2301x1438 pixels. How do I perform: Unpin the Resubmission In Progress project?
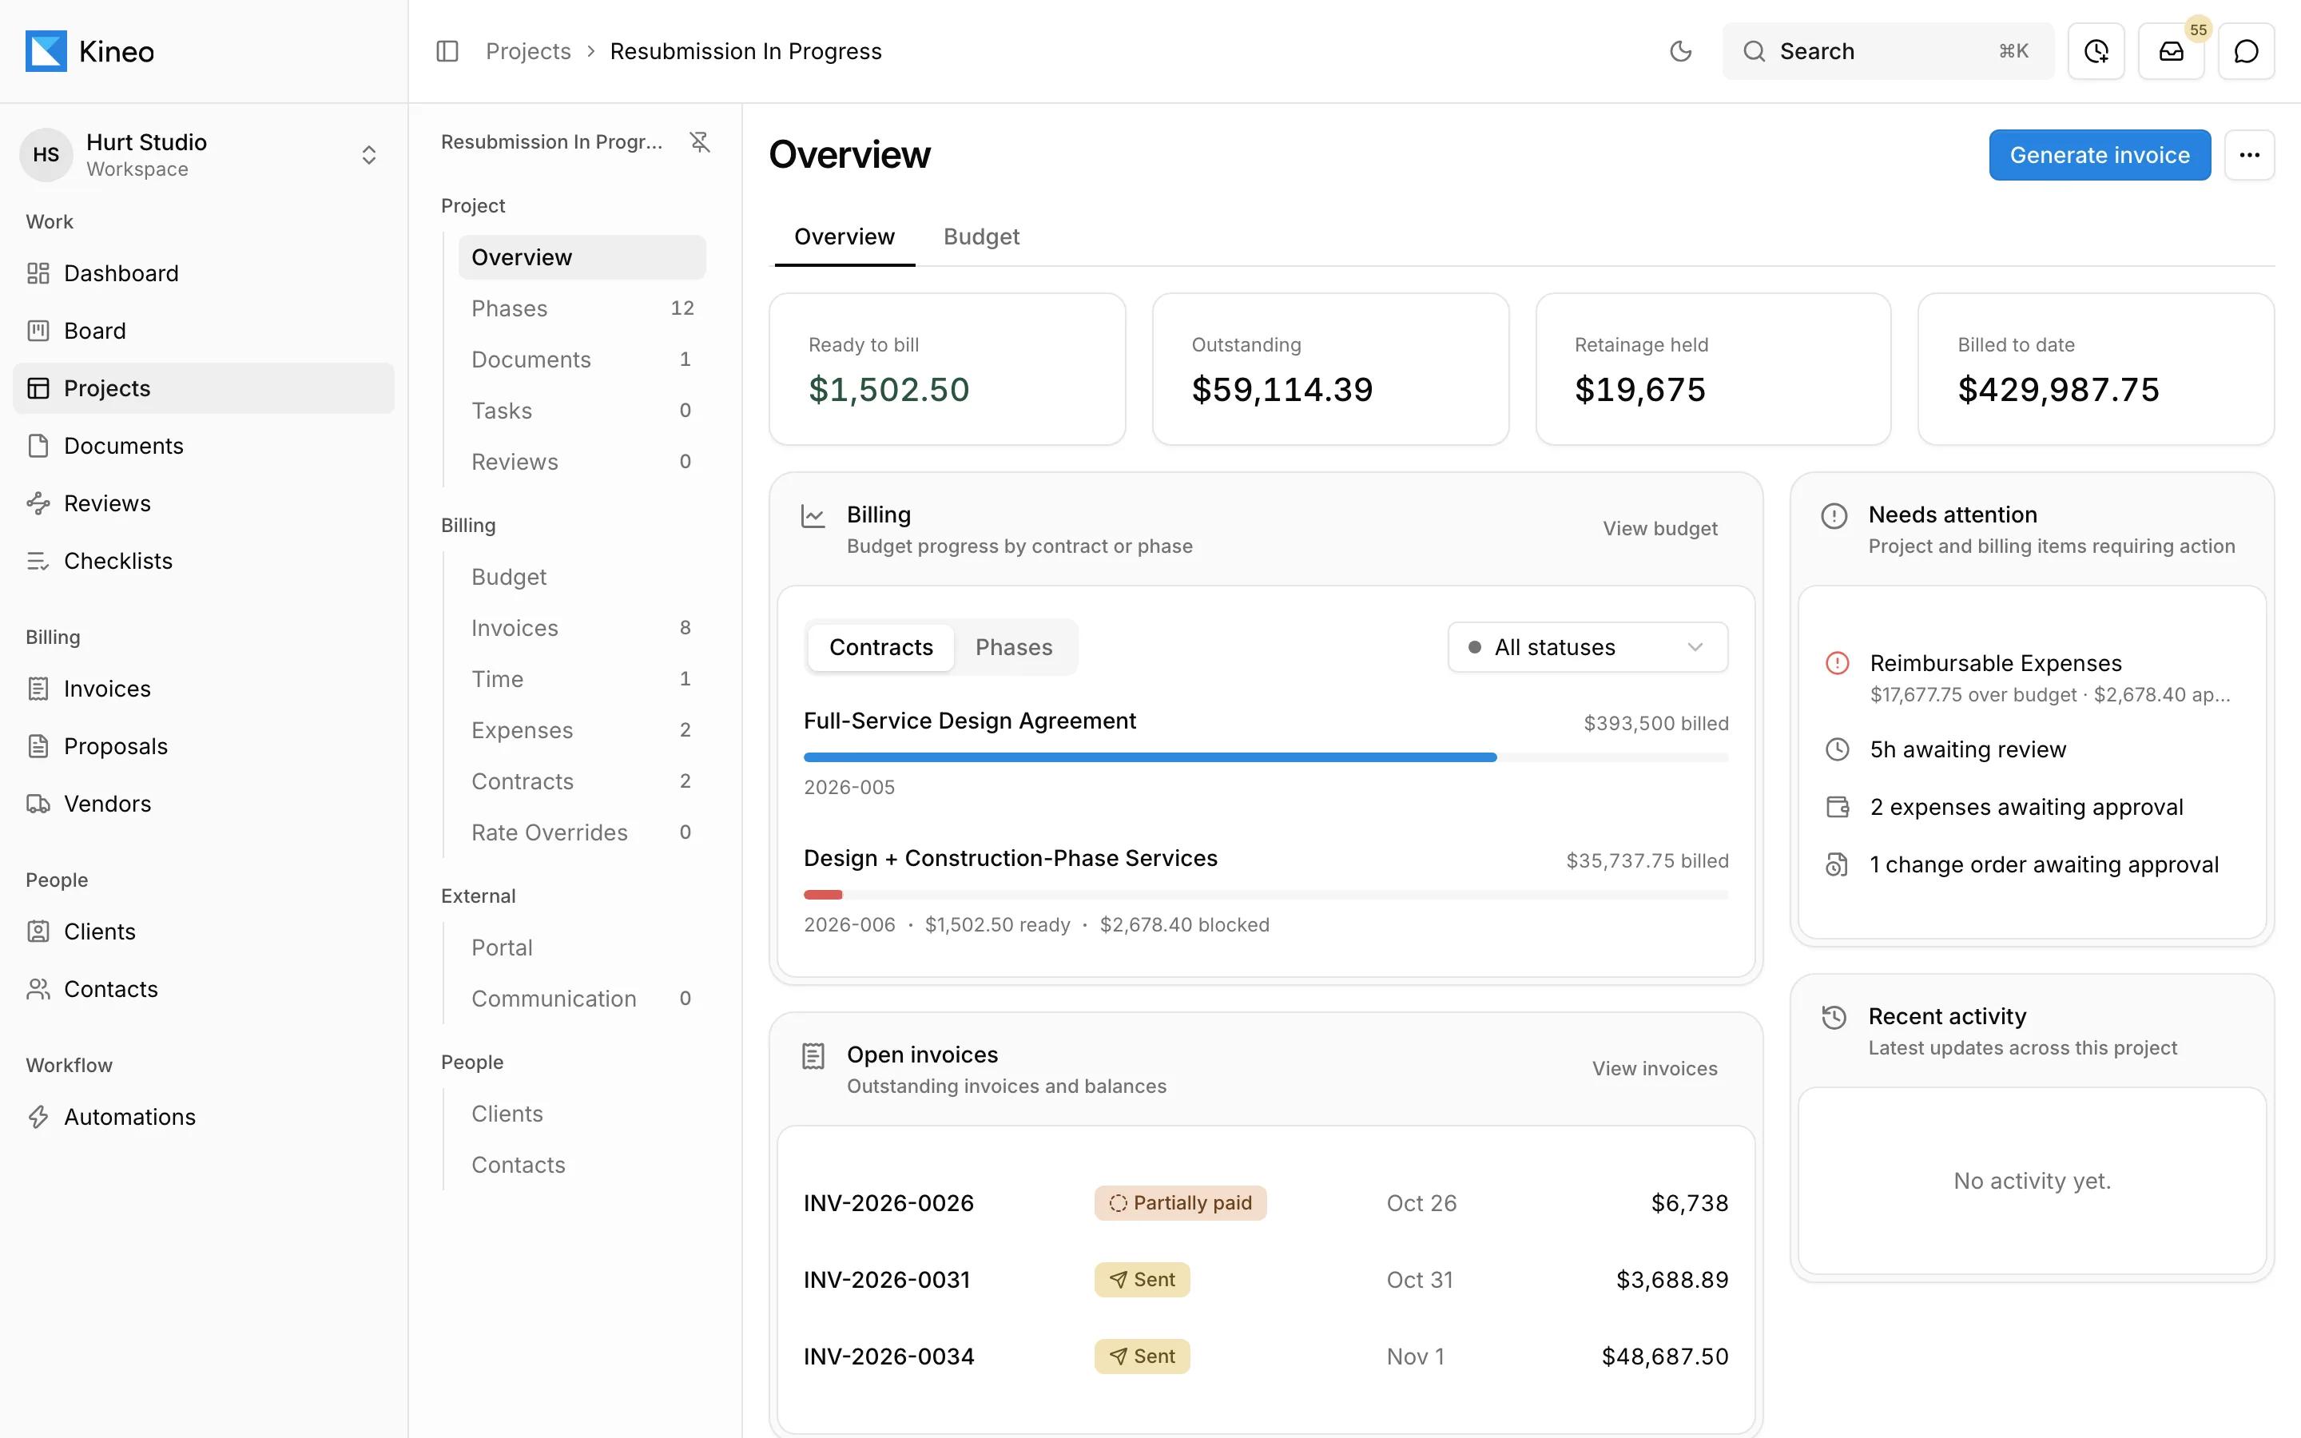pyautogui.click(x=700, y=141)
